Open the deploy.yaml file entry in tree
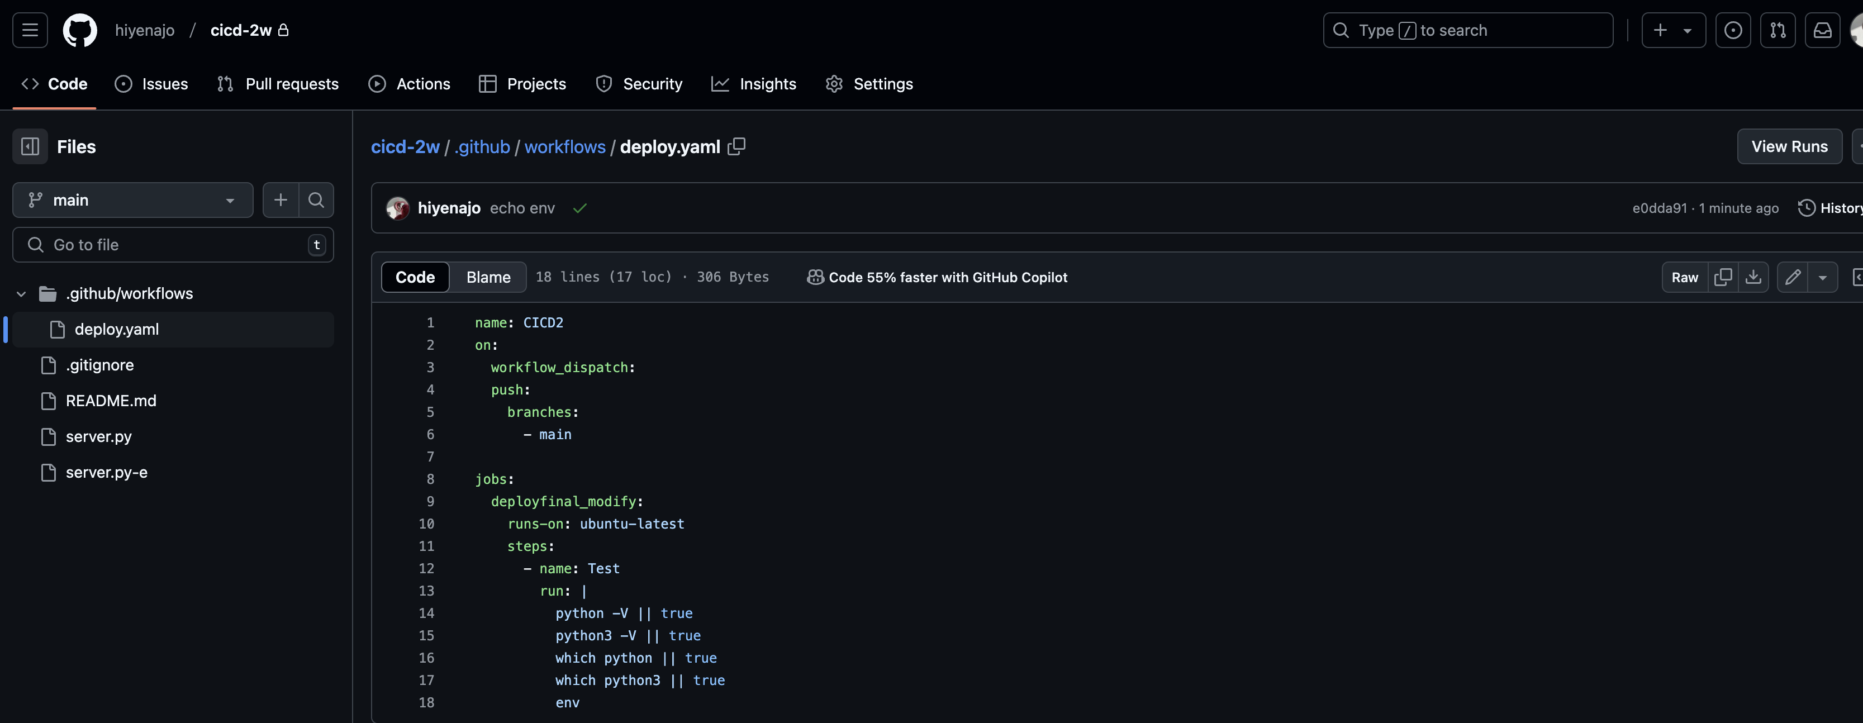The width and height of the screenshot is (1863, 723). (x=173, y=330)
